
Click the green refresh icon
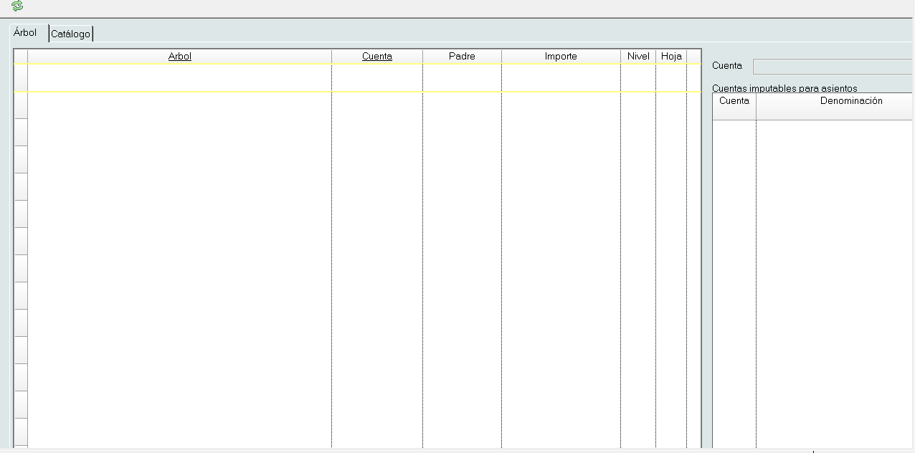tap(17, 6)
